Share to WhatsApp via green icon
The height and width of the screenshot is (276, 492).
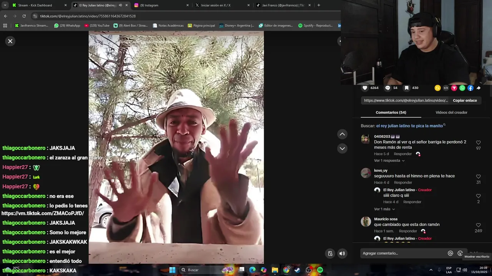click(462, 88)
